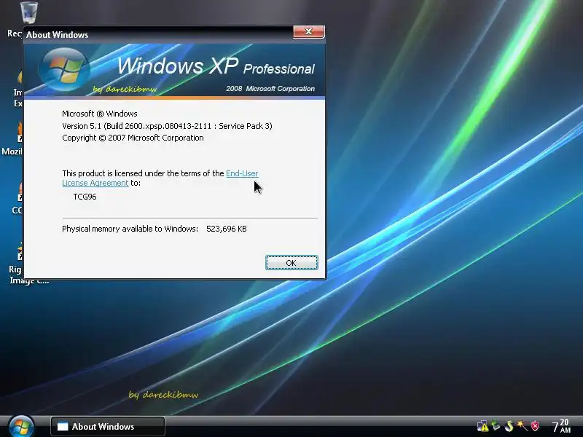Click the OK button in About Windows
583x437 pixels.
291,263
